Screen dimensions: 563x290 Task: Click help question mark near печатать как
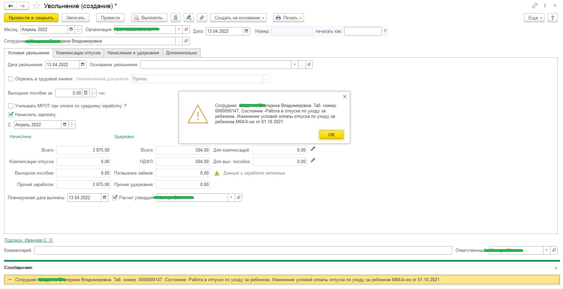point(385,31)
